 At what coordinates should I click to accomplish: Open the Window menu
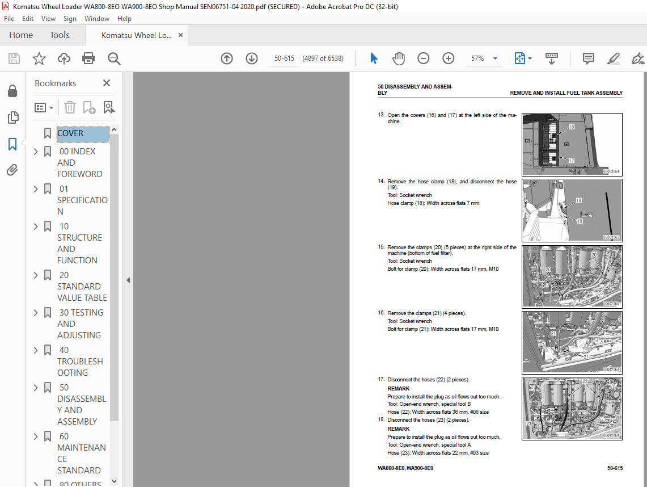pos(96,19)
